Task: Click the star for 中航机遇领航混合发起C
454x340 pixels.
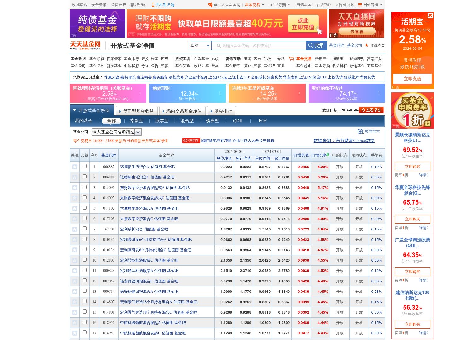Action: 75,333
